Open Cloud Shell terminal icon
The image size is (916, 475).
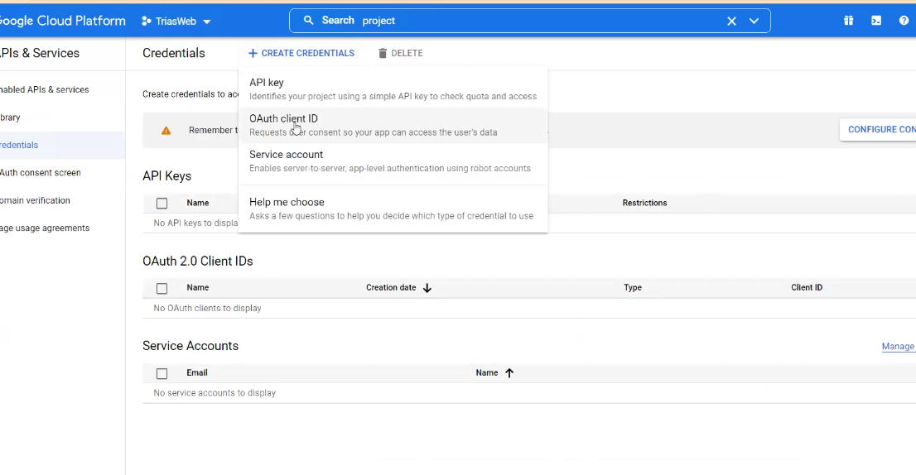point(876,21)
